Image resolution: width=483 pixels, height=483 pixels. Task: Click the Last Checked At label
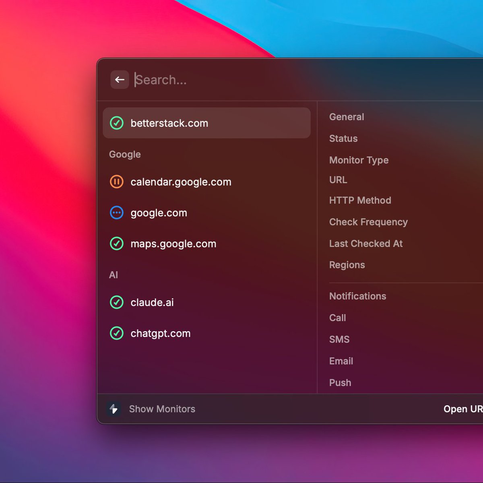366,244
